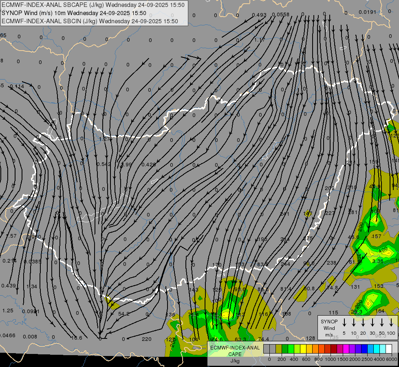Image resolution: width=399 pixels, height=367 pixels.
Task: Pick the olive swatch in the CAPE legend
Action: tap(279, 349)
